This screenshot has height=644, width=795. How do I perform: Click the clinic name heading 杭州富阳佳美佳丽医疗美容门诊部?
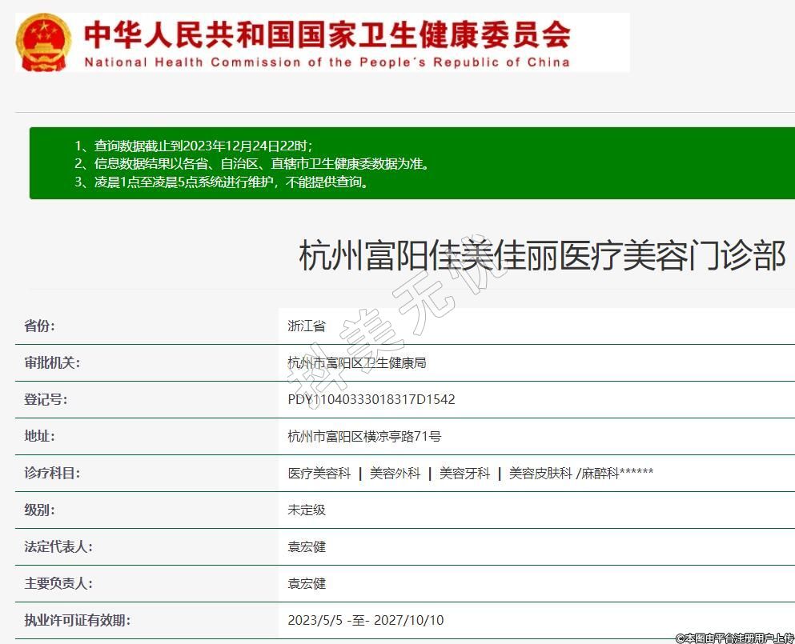542,256
